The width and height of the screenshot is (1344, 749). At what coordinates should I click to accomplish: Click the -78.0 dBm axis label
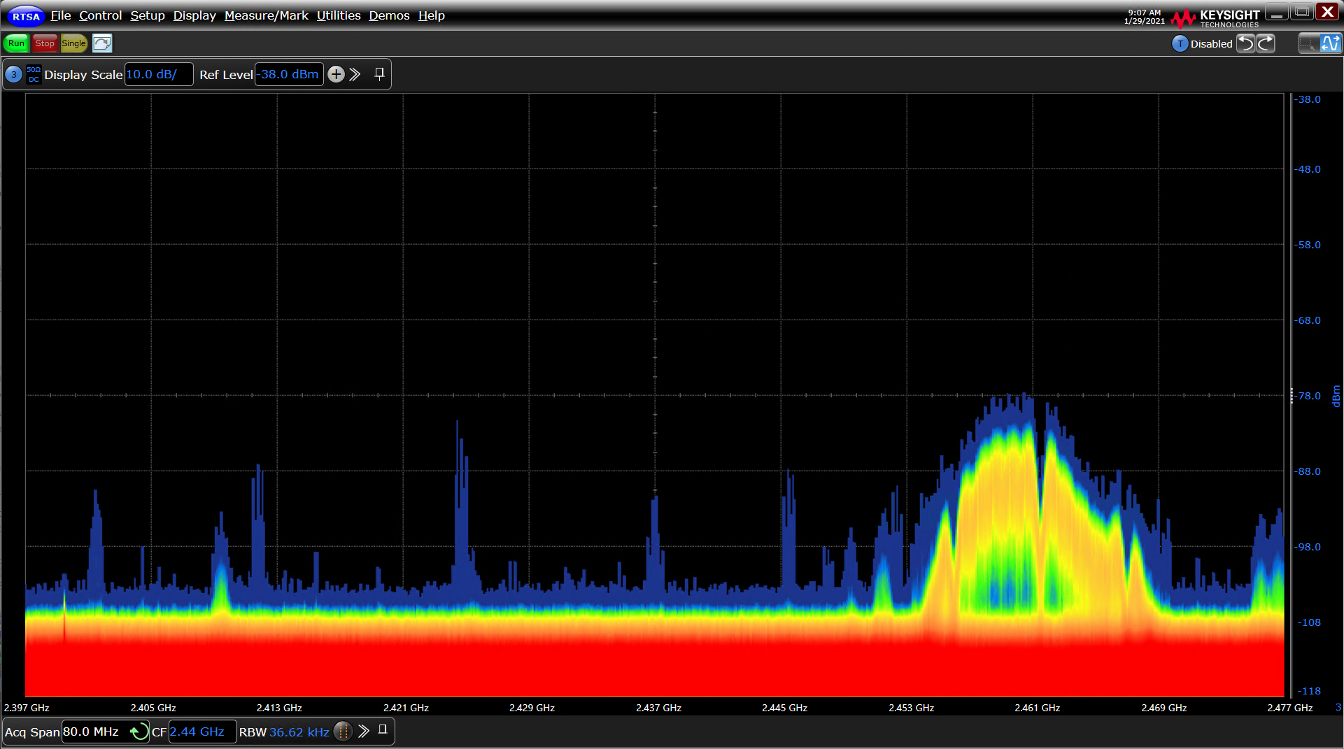(x=1308, y=396)
